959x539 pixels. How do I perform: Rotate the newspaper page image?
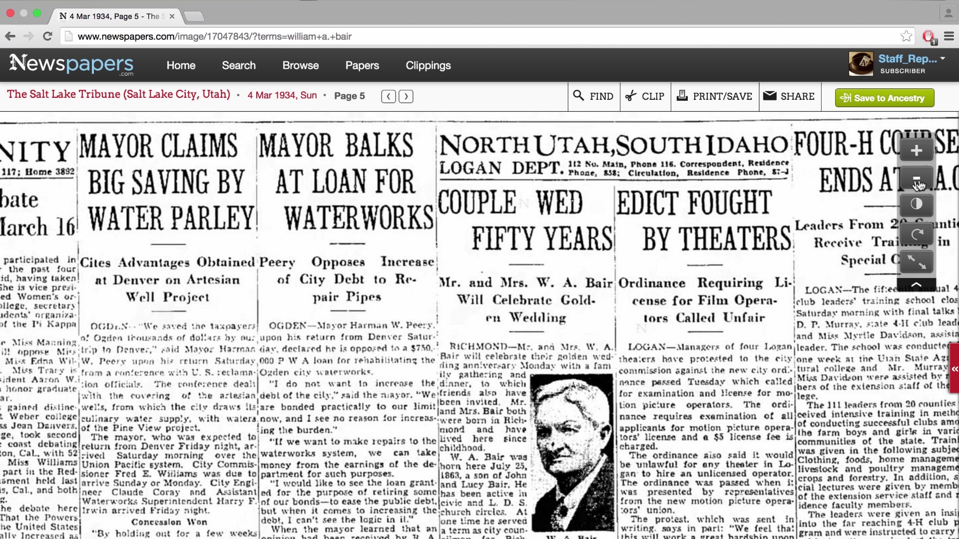point(916,233)
